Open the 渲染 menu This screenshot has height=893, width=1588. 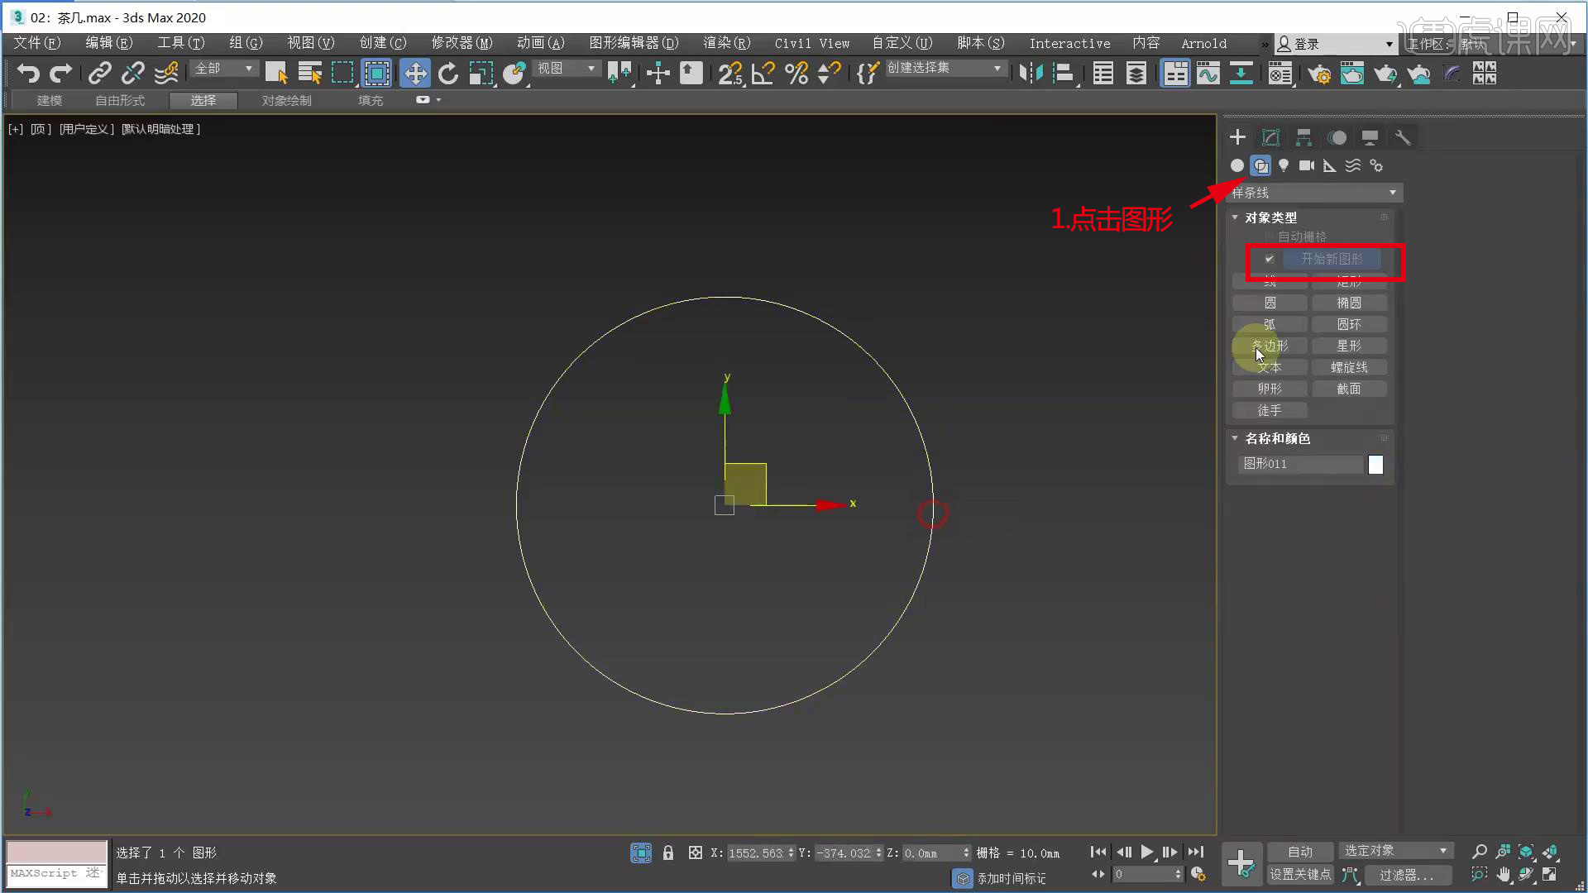[x=726, y=43]
